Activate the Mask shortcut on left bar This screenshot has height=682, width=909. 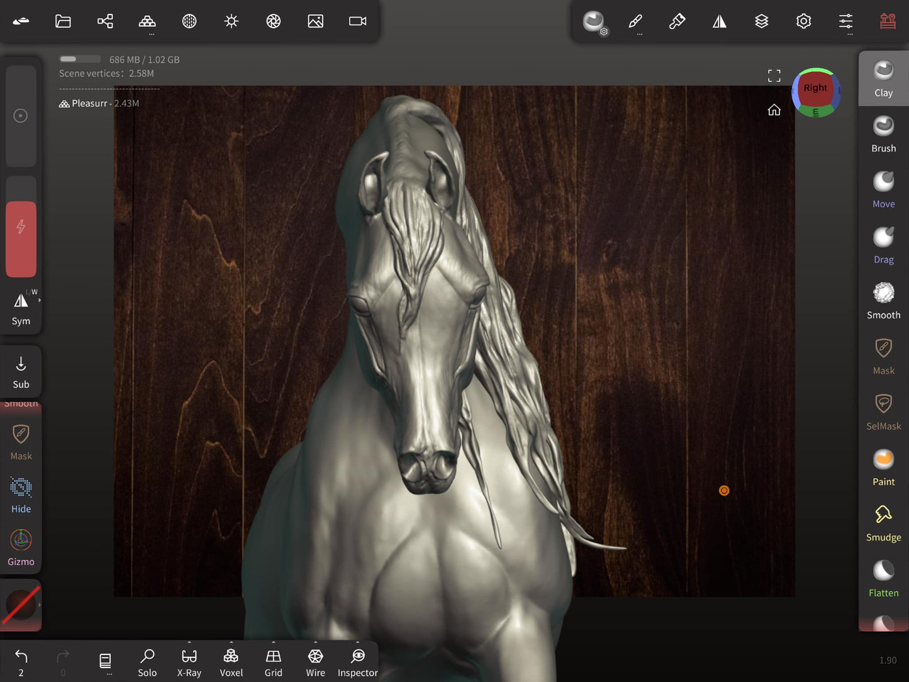tap(21, 442)
